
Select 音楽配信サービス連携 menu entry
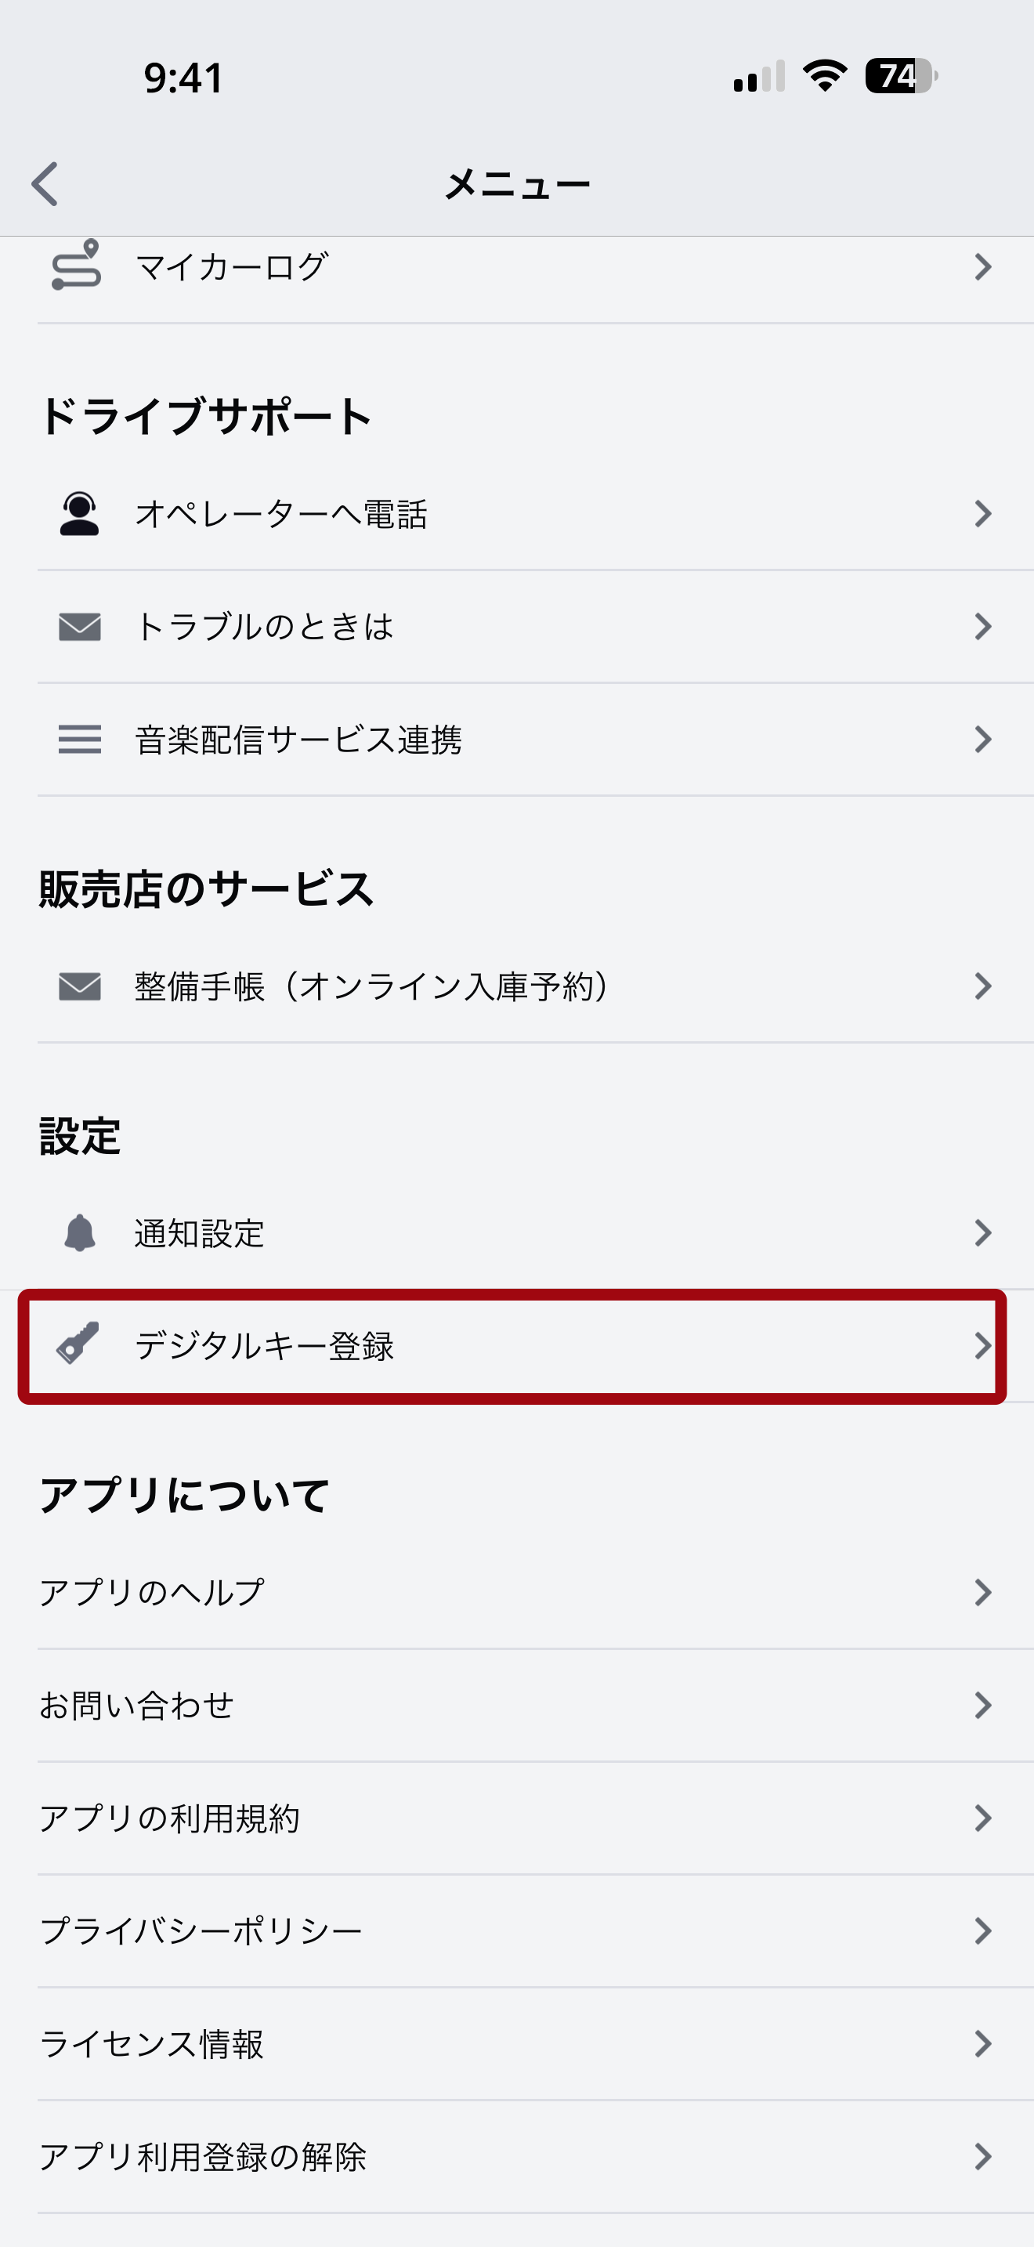pos(298,740)
